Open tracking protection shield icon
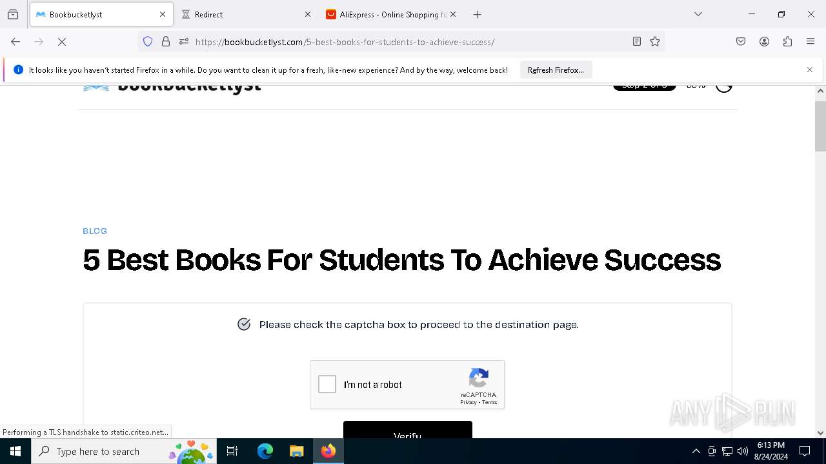The height and width of the screenshot is (464, 826). click(x=148, y=42)
